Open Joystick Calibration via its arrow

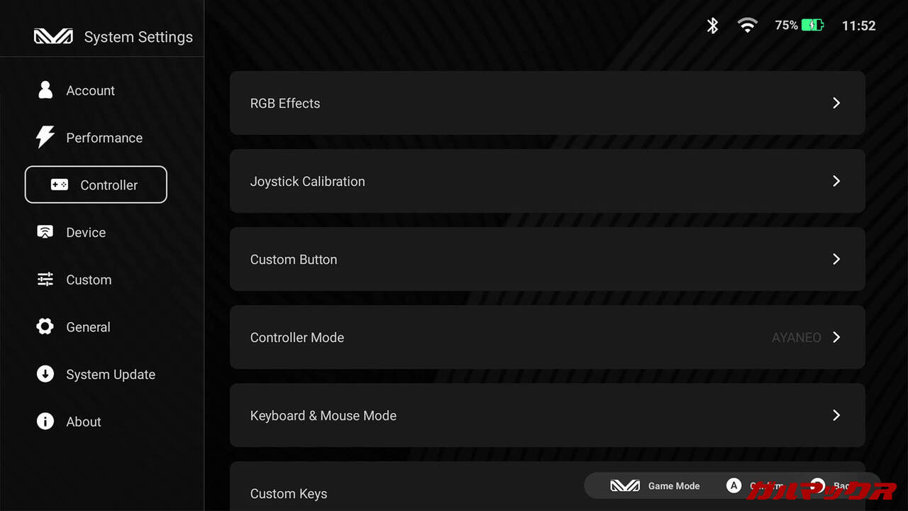[836, 181]
